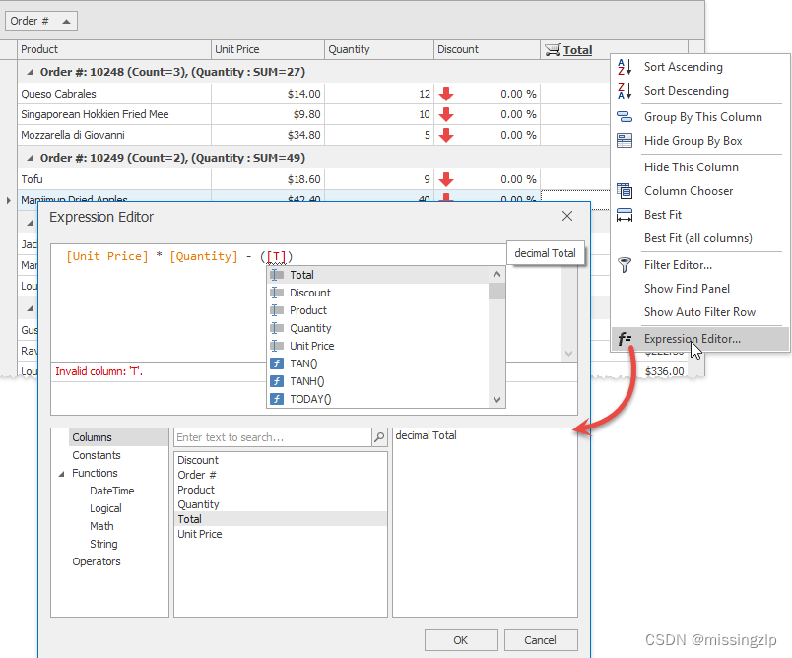Click the Column Chooser icon
792x658 pixels.
(x=625, y=191)
